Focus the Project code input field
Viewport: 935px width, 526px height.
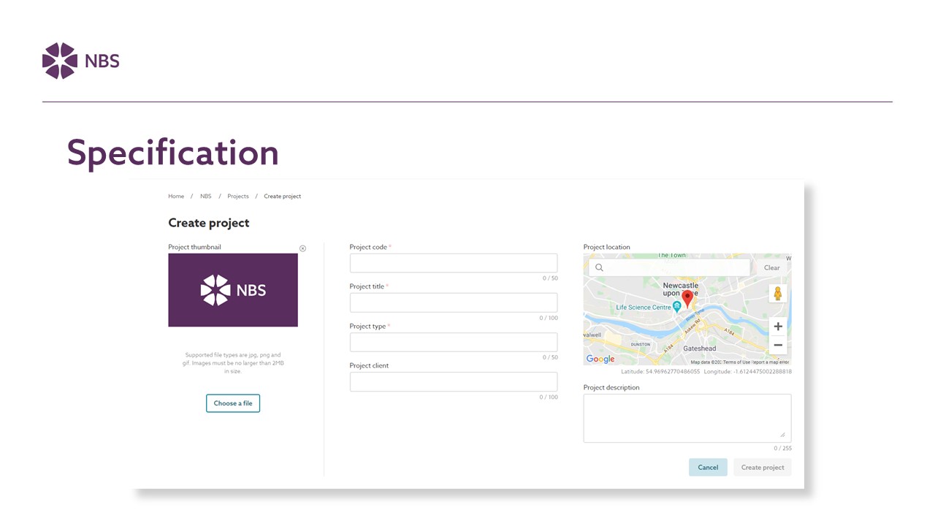(454, 263)
